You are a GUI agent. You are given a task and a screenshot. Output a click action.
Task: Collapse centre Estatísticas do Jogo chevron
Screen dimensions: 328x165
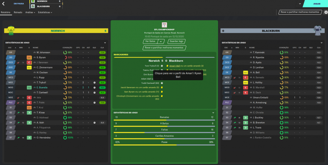(x=213, y=113)
